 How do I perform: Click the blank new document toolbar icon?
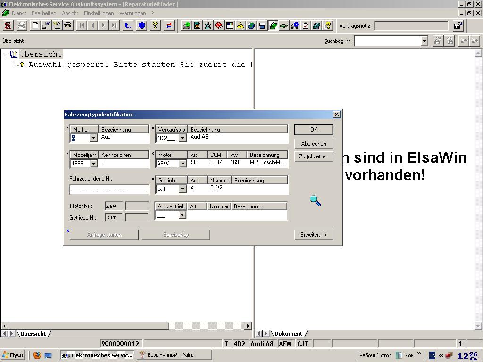[35, 25]
